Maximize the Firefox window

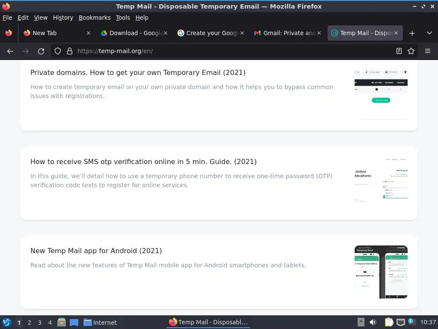click(423, 6)
